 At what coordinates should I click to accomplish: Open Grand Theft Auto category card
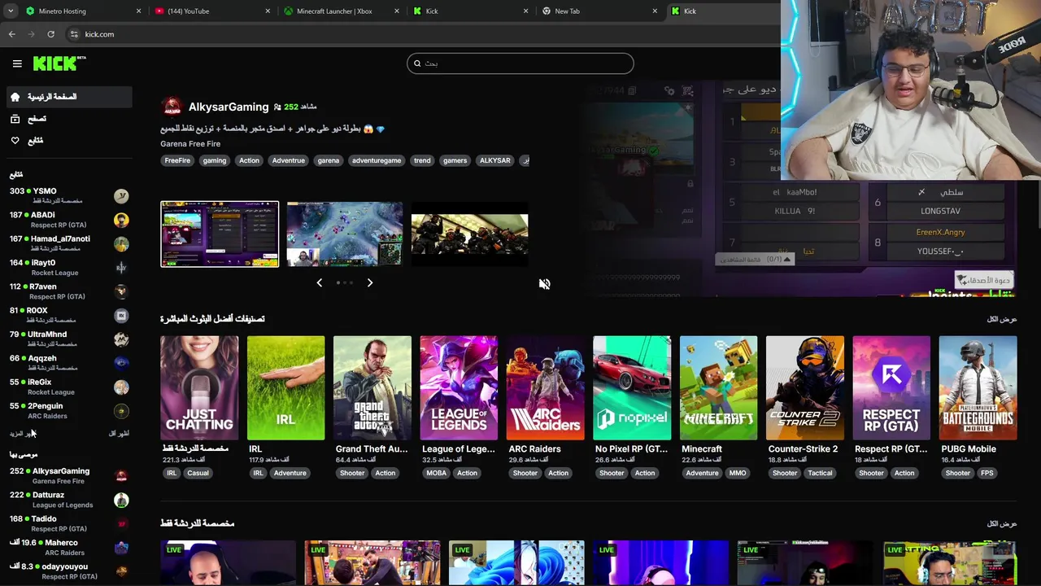(x=372, y=388)
